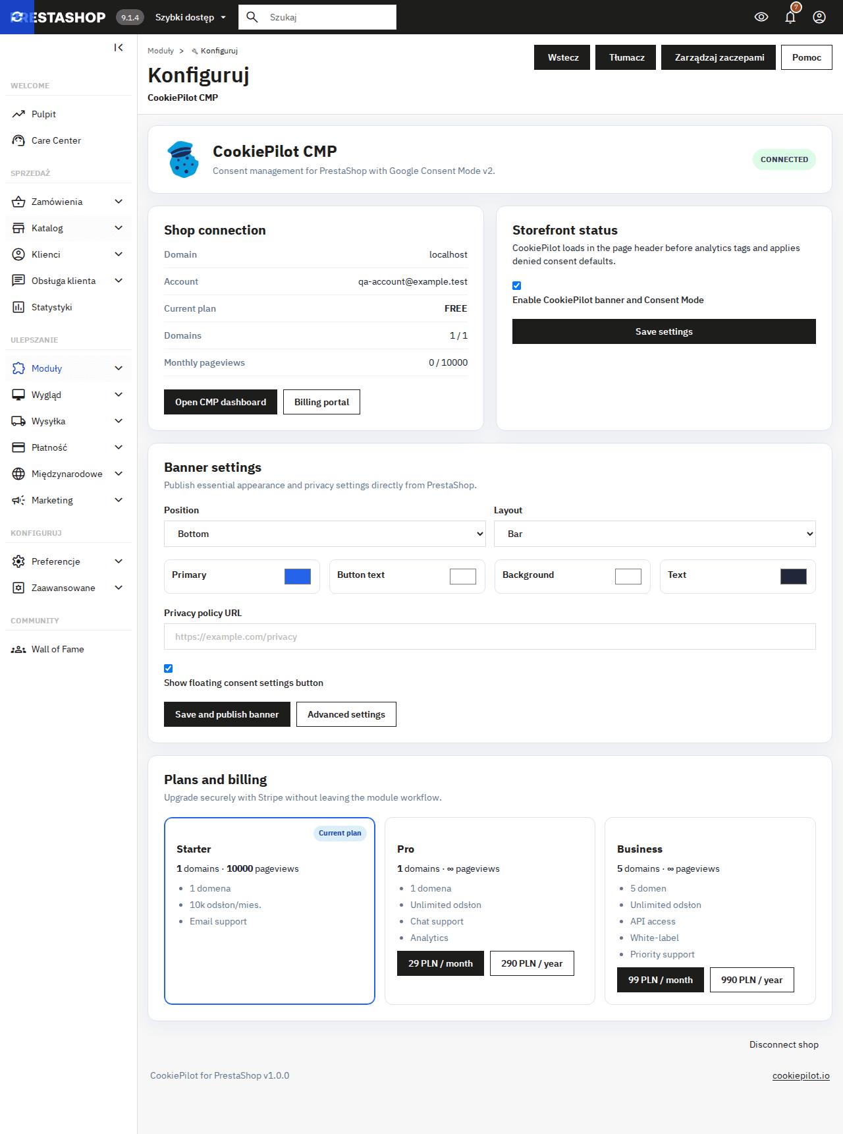Click Wygląd monitor icon
The image size is (843, 1134).
click(18, 395)
